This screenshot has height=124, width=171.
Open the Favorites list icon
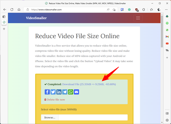(x=151, y=9)
